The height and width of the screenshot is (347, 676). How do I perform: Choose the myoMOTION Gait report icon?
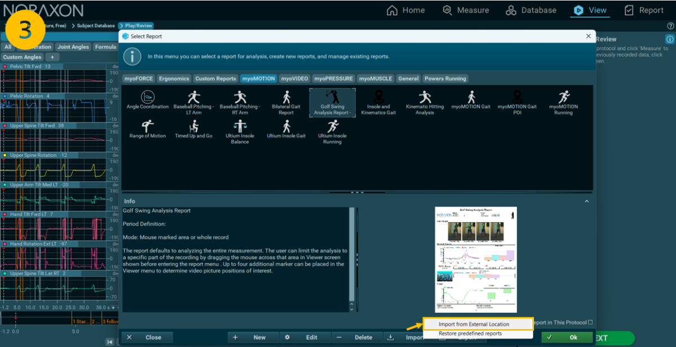point(471,100)
